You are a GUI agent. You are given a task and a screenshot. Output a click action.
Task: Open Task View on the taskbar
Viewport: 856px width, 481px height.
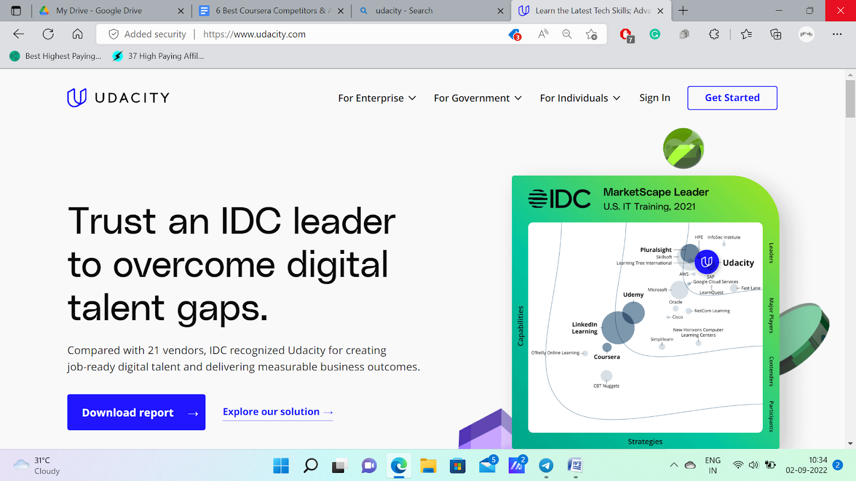[x=340, y=466]
